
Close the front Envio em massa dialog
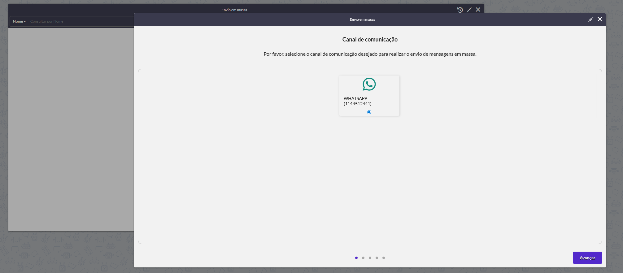[x=600, y=19]
